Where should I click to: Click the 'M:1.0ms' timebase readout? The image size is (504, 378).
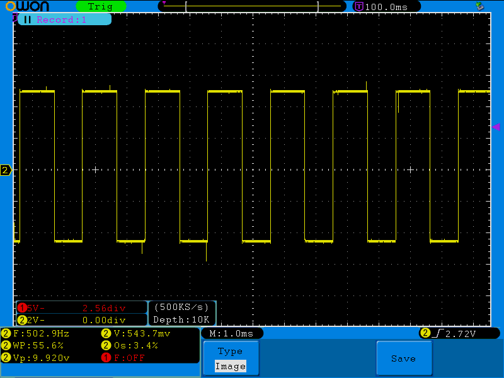231,334
